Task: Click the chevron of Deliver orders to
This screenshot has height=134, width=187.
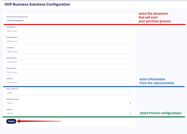Action: click(x=130, y=93)
